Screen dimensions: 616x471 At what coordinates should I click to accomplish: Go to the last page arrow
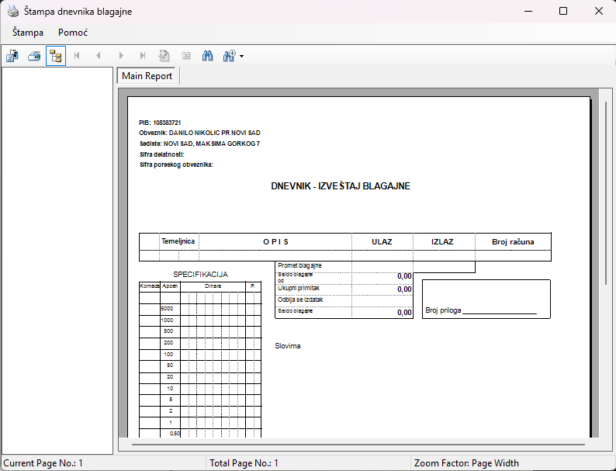(x=143, y=56)
